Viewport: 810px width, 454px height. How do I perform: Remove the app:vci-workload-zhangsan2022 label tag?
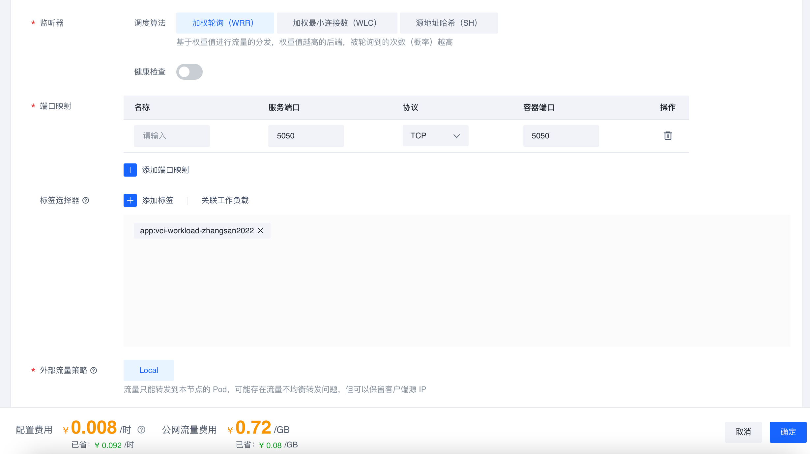pos(261,231)
